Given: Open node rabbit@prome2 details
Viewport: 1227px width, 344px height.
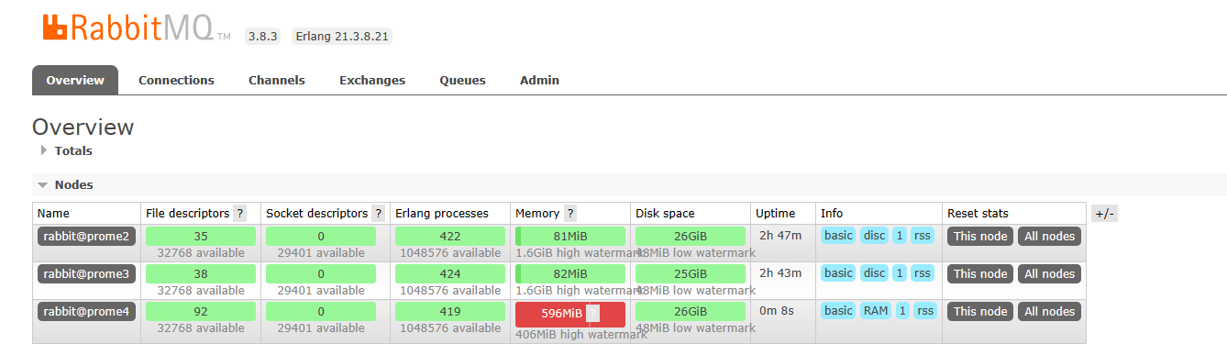Looking at the screenshot, I should [x=86, y=237].
